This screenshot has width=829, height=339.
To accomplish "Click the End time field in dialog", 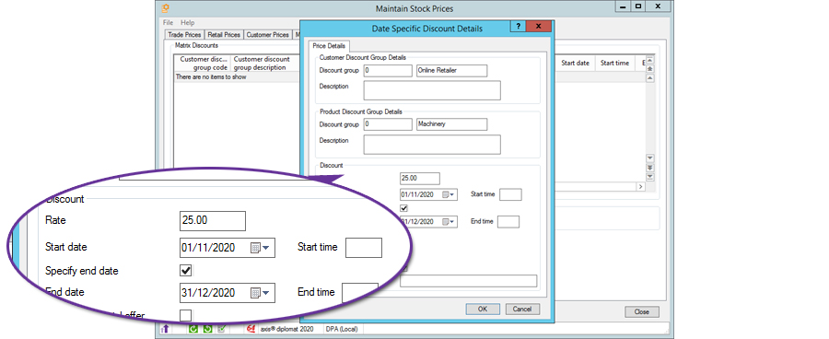I will (x=508, y=222).
